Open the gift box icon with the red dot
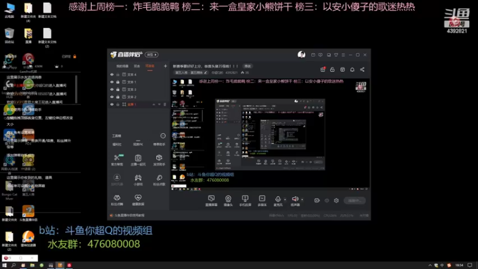The width and height of the screenshot is (478, 269). click(x=323, y=69)
